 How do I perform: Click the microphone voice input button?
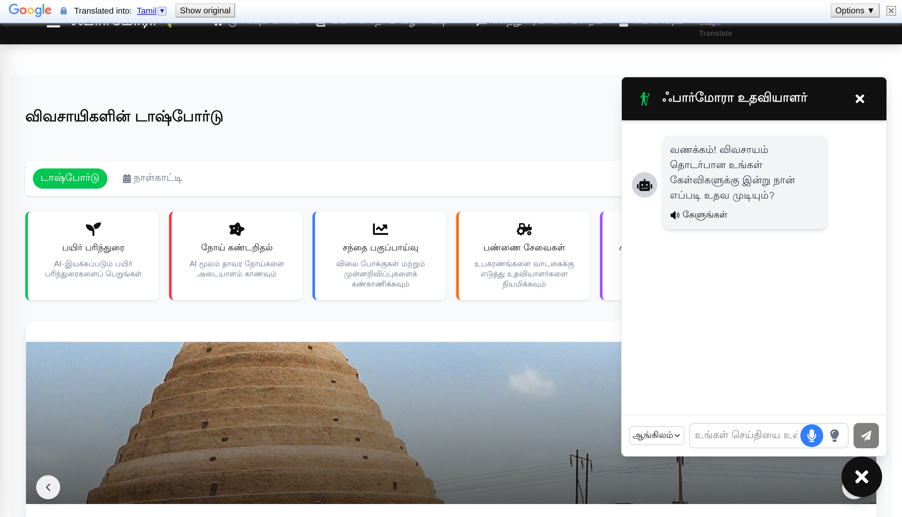point(811,435)
